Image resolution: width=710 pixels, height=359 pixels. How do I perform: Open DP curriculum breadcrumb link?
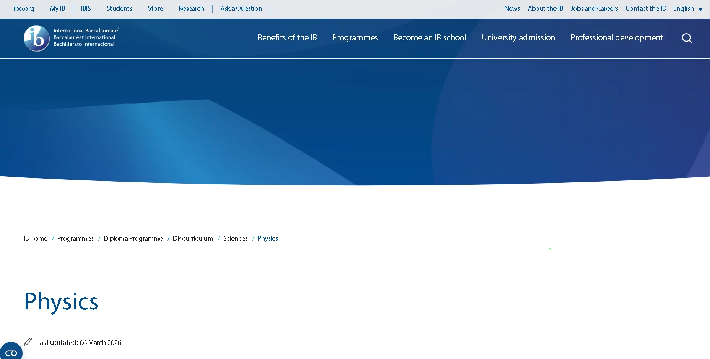tap(192, 238)
